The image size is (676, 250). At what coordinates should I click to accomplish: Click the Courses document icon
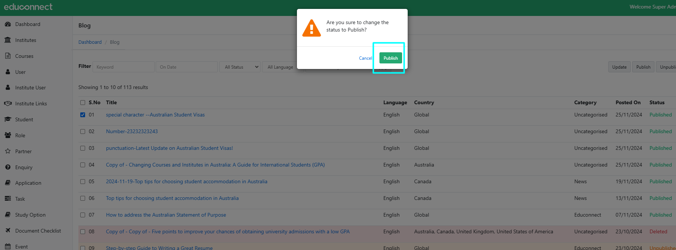(x=8, y=56)
